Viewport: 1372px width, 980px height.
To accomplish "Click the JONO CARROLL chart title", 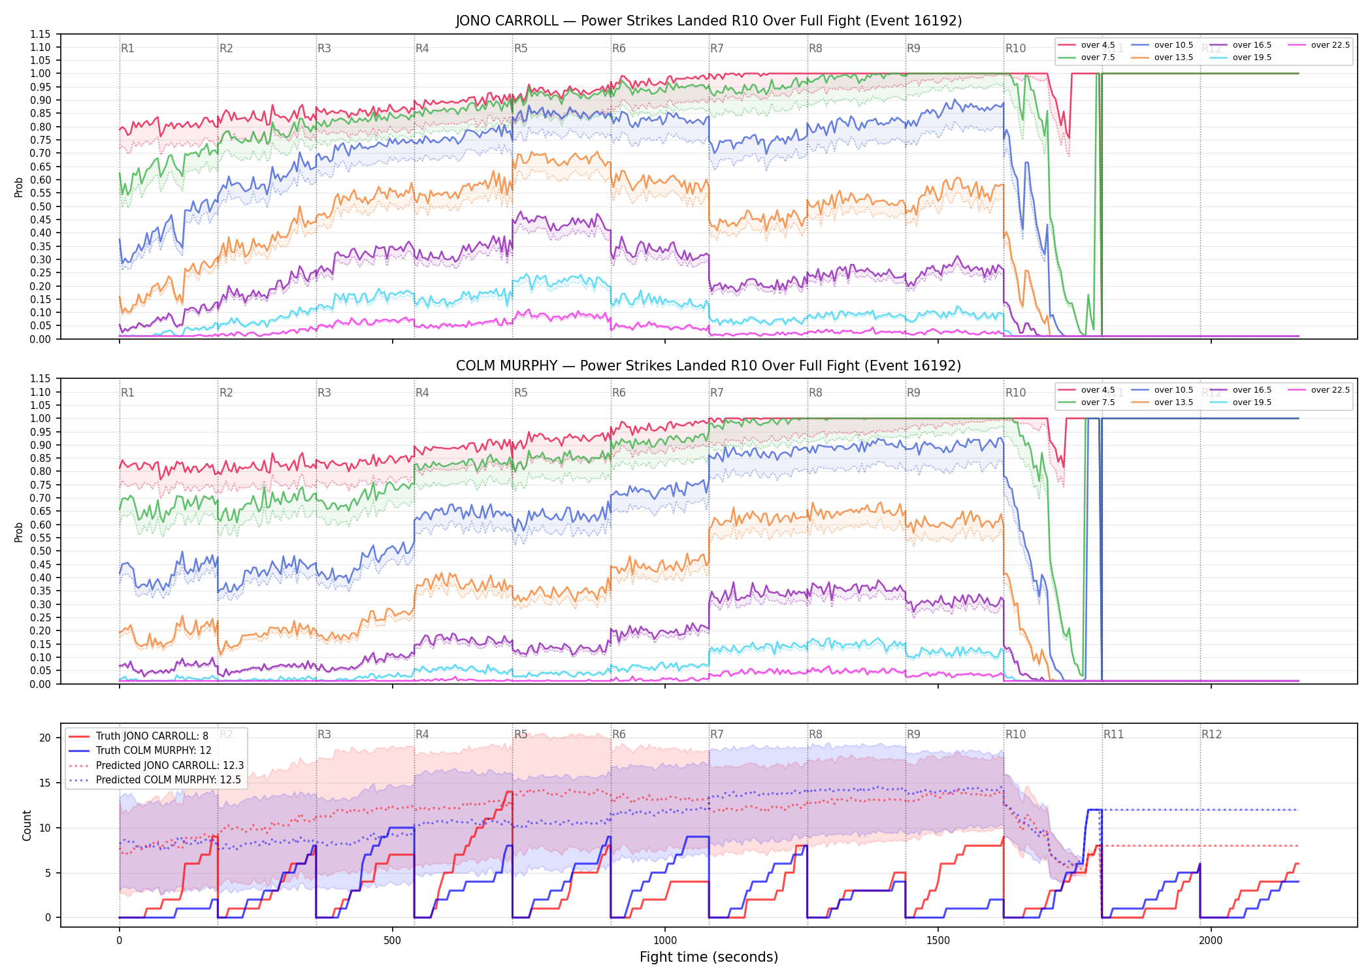I will click(709, 21).
